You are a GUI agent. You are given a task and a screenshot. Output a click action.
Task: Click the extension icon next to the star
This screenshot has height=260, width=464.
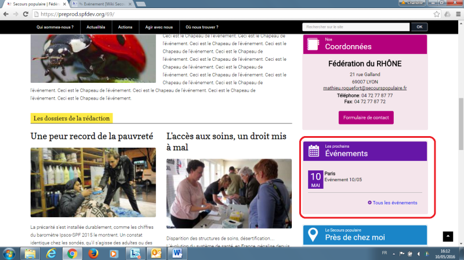click(447, 14)
